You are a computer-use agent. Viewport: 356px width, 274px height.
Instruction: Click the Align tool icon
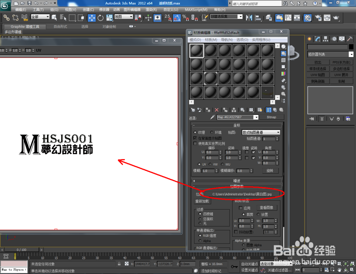click(x=258, y=18)
